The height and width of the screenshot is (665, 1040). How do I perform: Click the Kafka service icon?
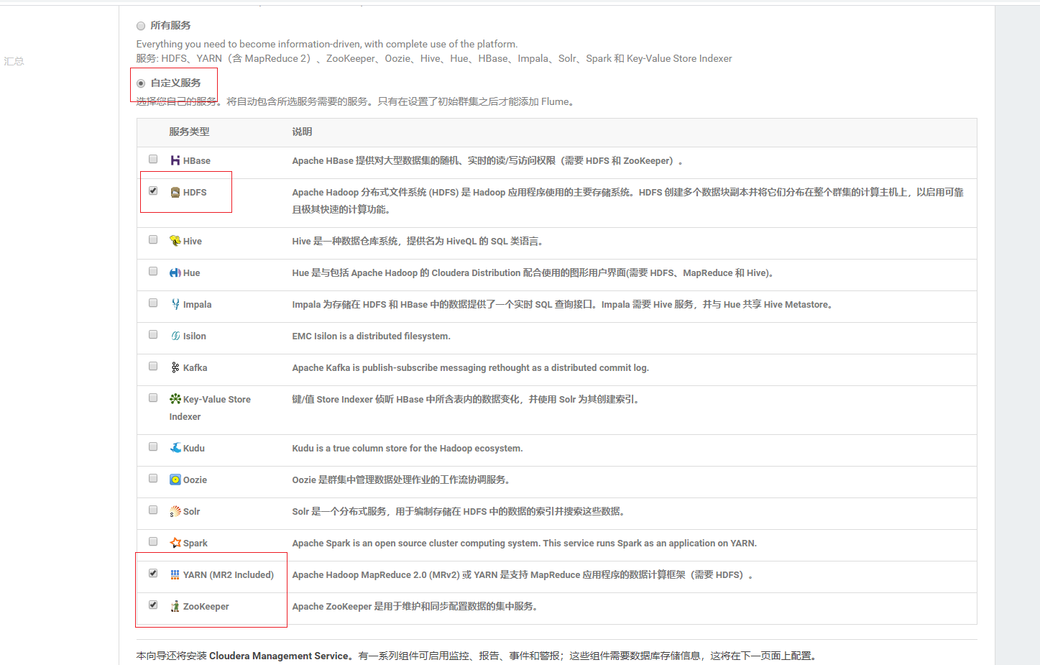[x=175, y=367]
